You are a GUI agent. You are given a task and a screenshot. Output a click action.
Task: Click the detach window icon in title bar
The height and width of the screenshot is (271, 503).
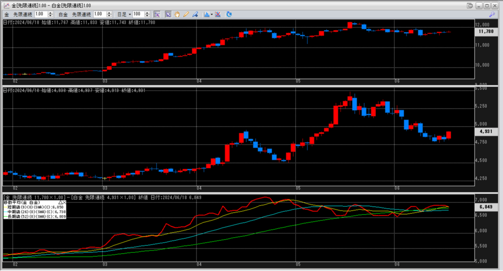[470, 5]
